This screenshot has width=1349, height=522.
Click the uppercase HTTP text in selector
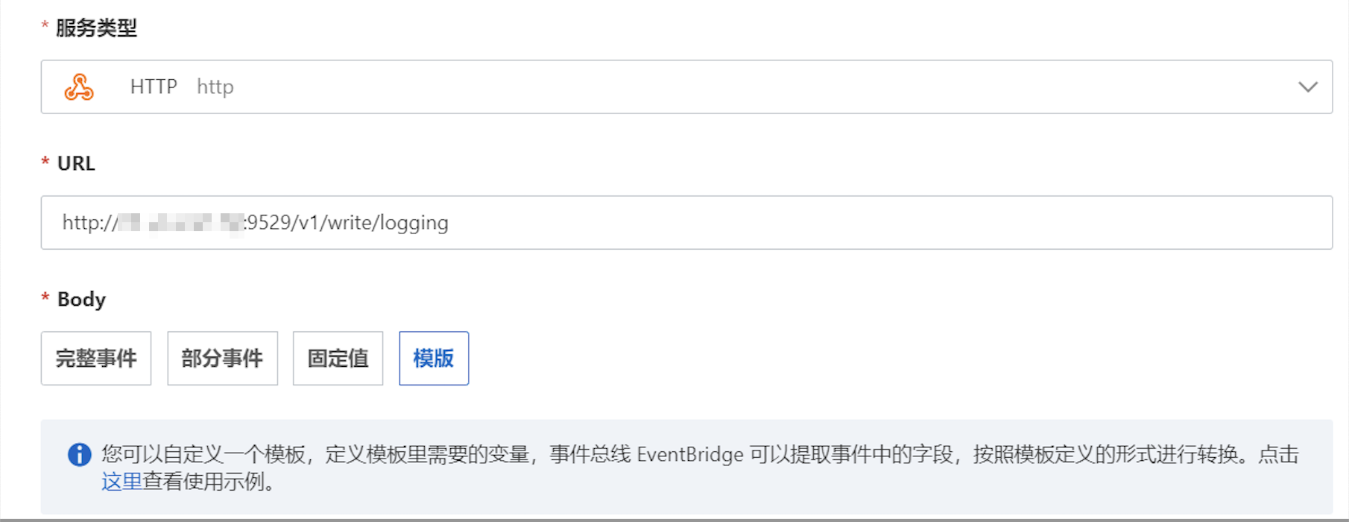154,87
